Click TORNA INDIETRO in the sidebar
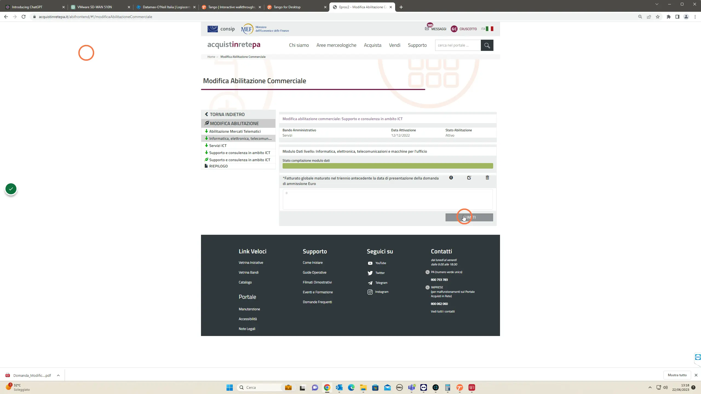701x394 pixels. (x=238, y=114)
